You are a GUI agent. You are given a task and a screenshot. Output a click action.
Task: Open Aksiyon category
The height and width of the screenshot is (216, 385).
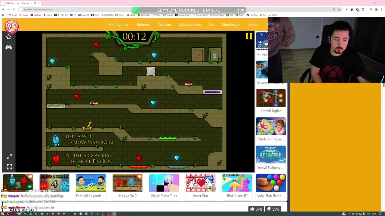(x=165, y=25)
